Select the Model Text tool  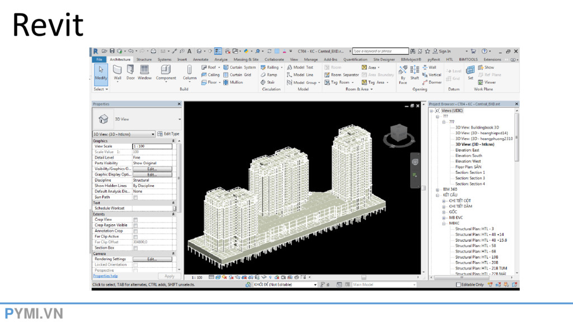(300, 68)
